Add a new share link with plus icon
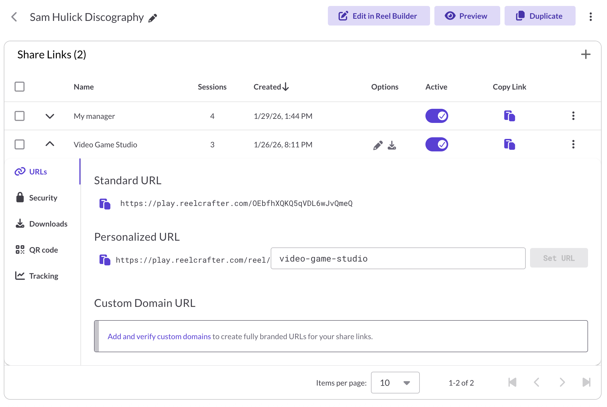 coord(586,55)
